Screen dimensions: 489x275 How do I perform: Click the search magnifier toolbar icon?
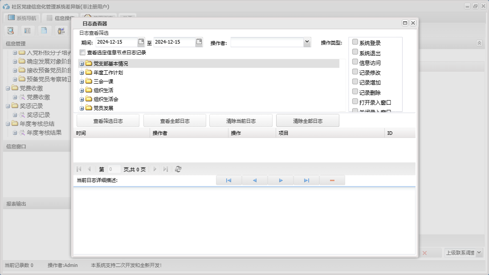click(x=11, y=31)
